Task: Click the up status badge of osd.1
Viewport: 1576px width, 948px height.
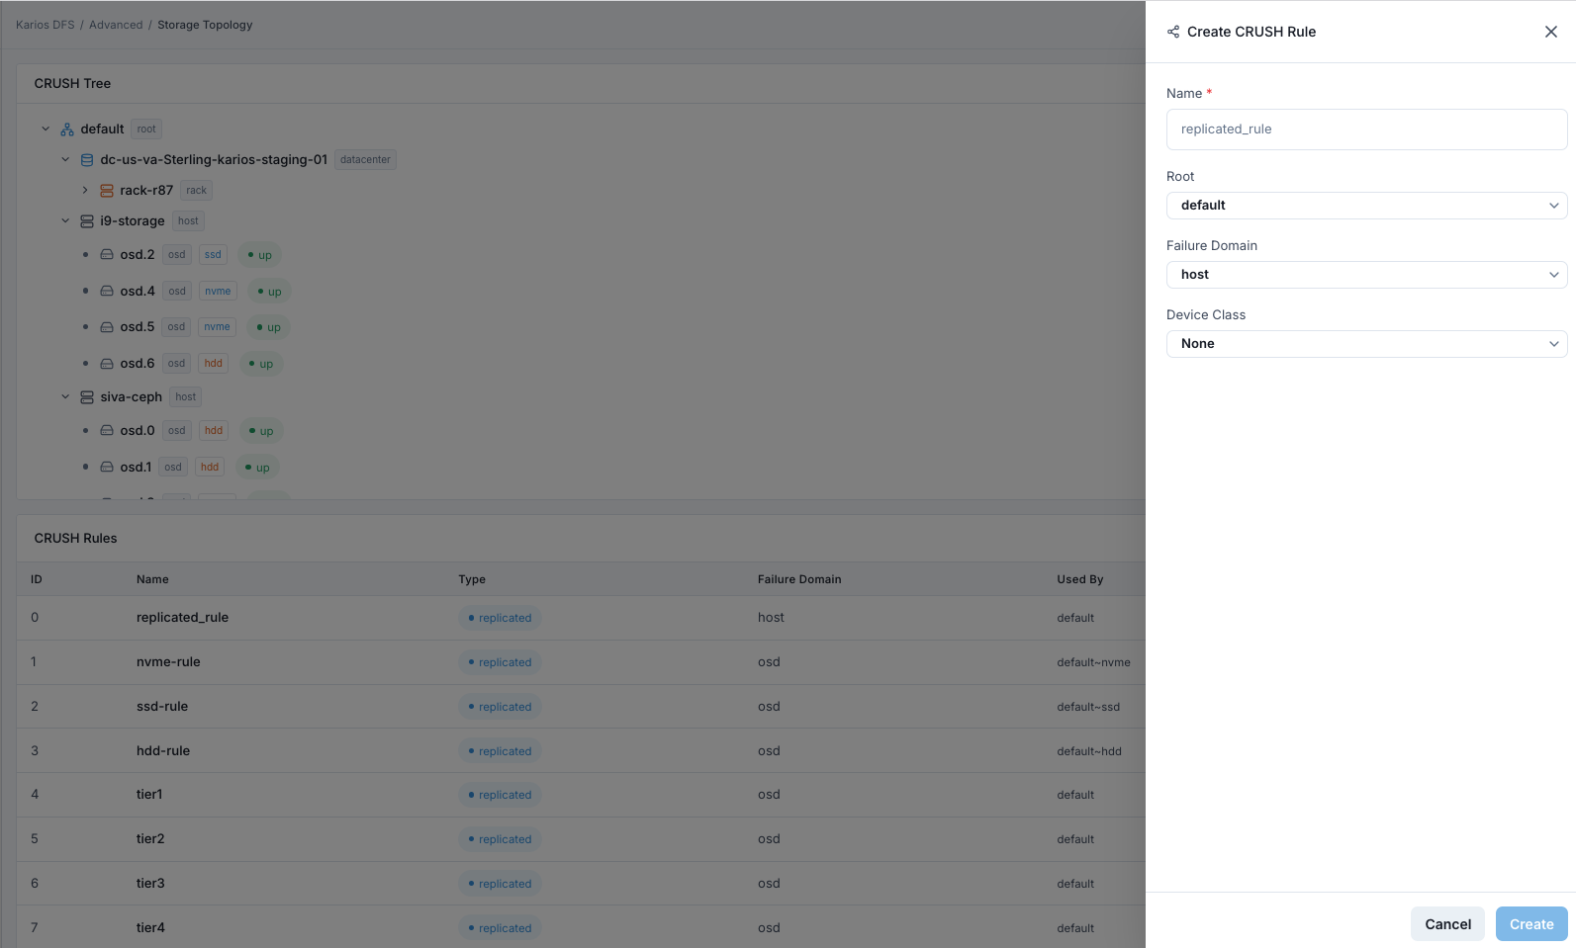Action: (257, 468)
